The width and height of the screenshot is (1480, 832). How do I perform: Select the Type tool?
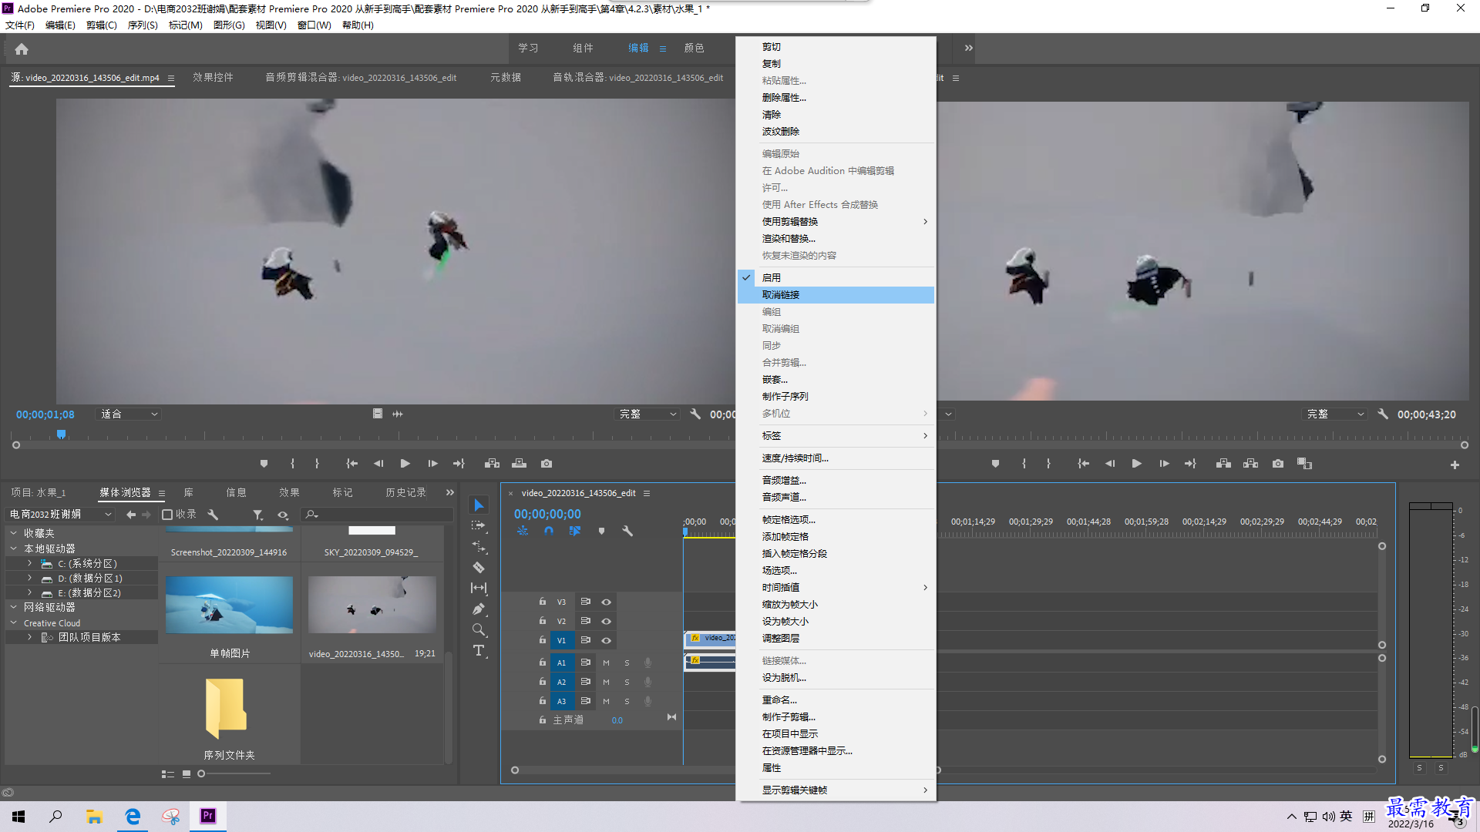point(479,651)
